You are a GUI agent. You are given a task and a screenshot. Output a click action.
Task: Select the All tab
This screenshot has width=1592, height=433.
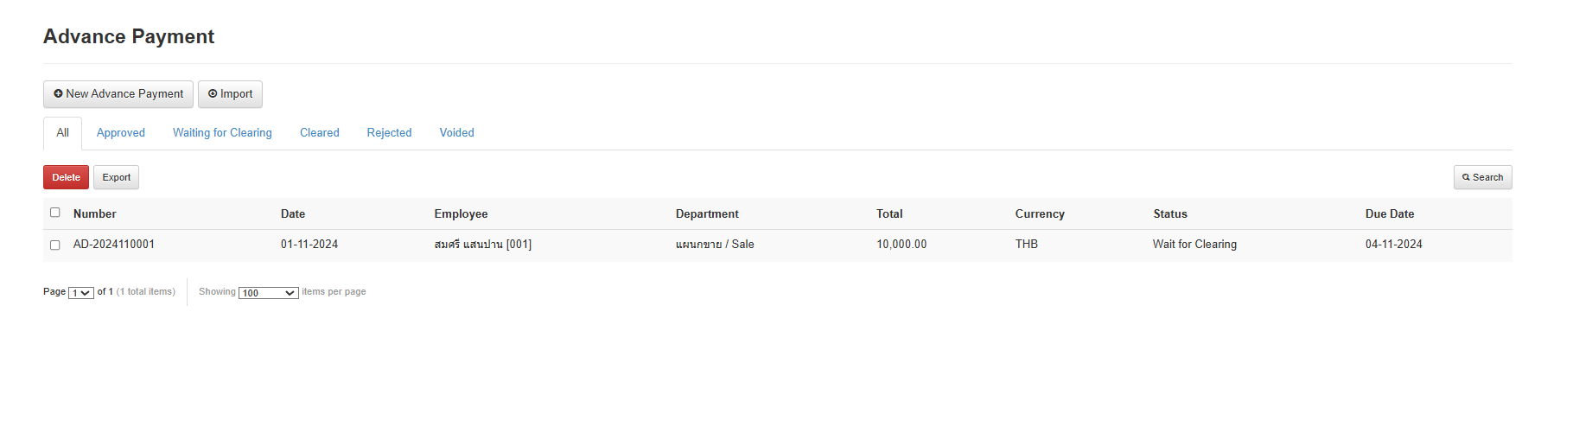(62, 133)
